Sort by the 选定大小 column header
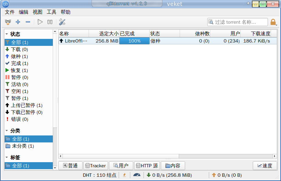Screen dimensions: 281x181 [x=104, y=33]
